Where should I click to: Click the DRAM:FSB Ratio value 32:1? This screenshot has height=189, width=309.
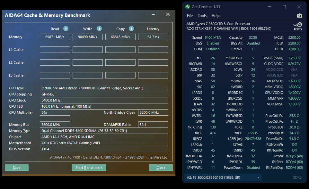[x=153, y=125]
